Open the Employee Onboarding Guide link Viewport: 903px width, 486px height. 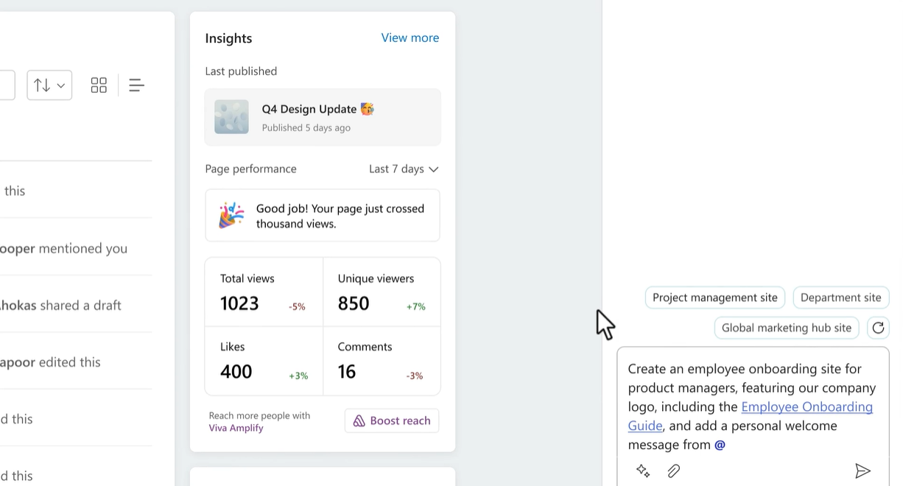click(x=807, y=407)
